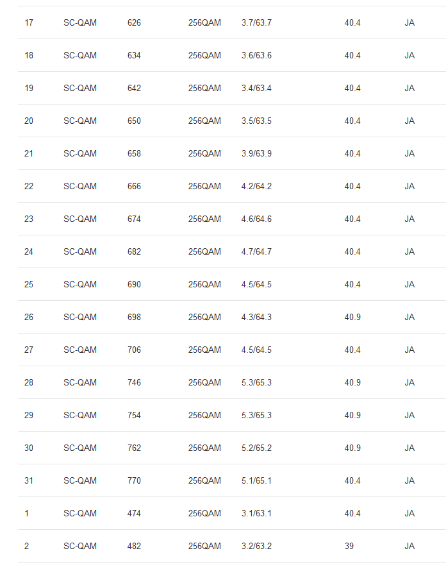This screenshot has height=576, width=446.
Task: Select frequency 746 cell
Action: 134,382
